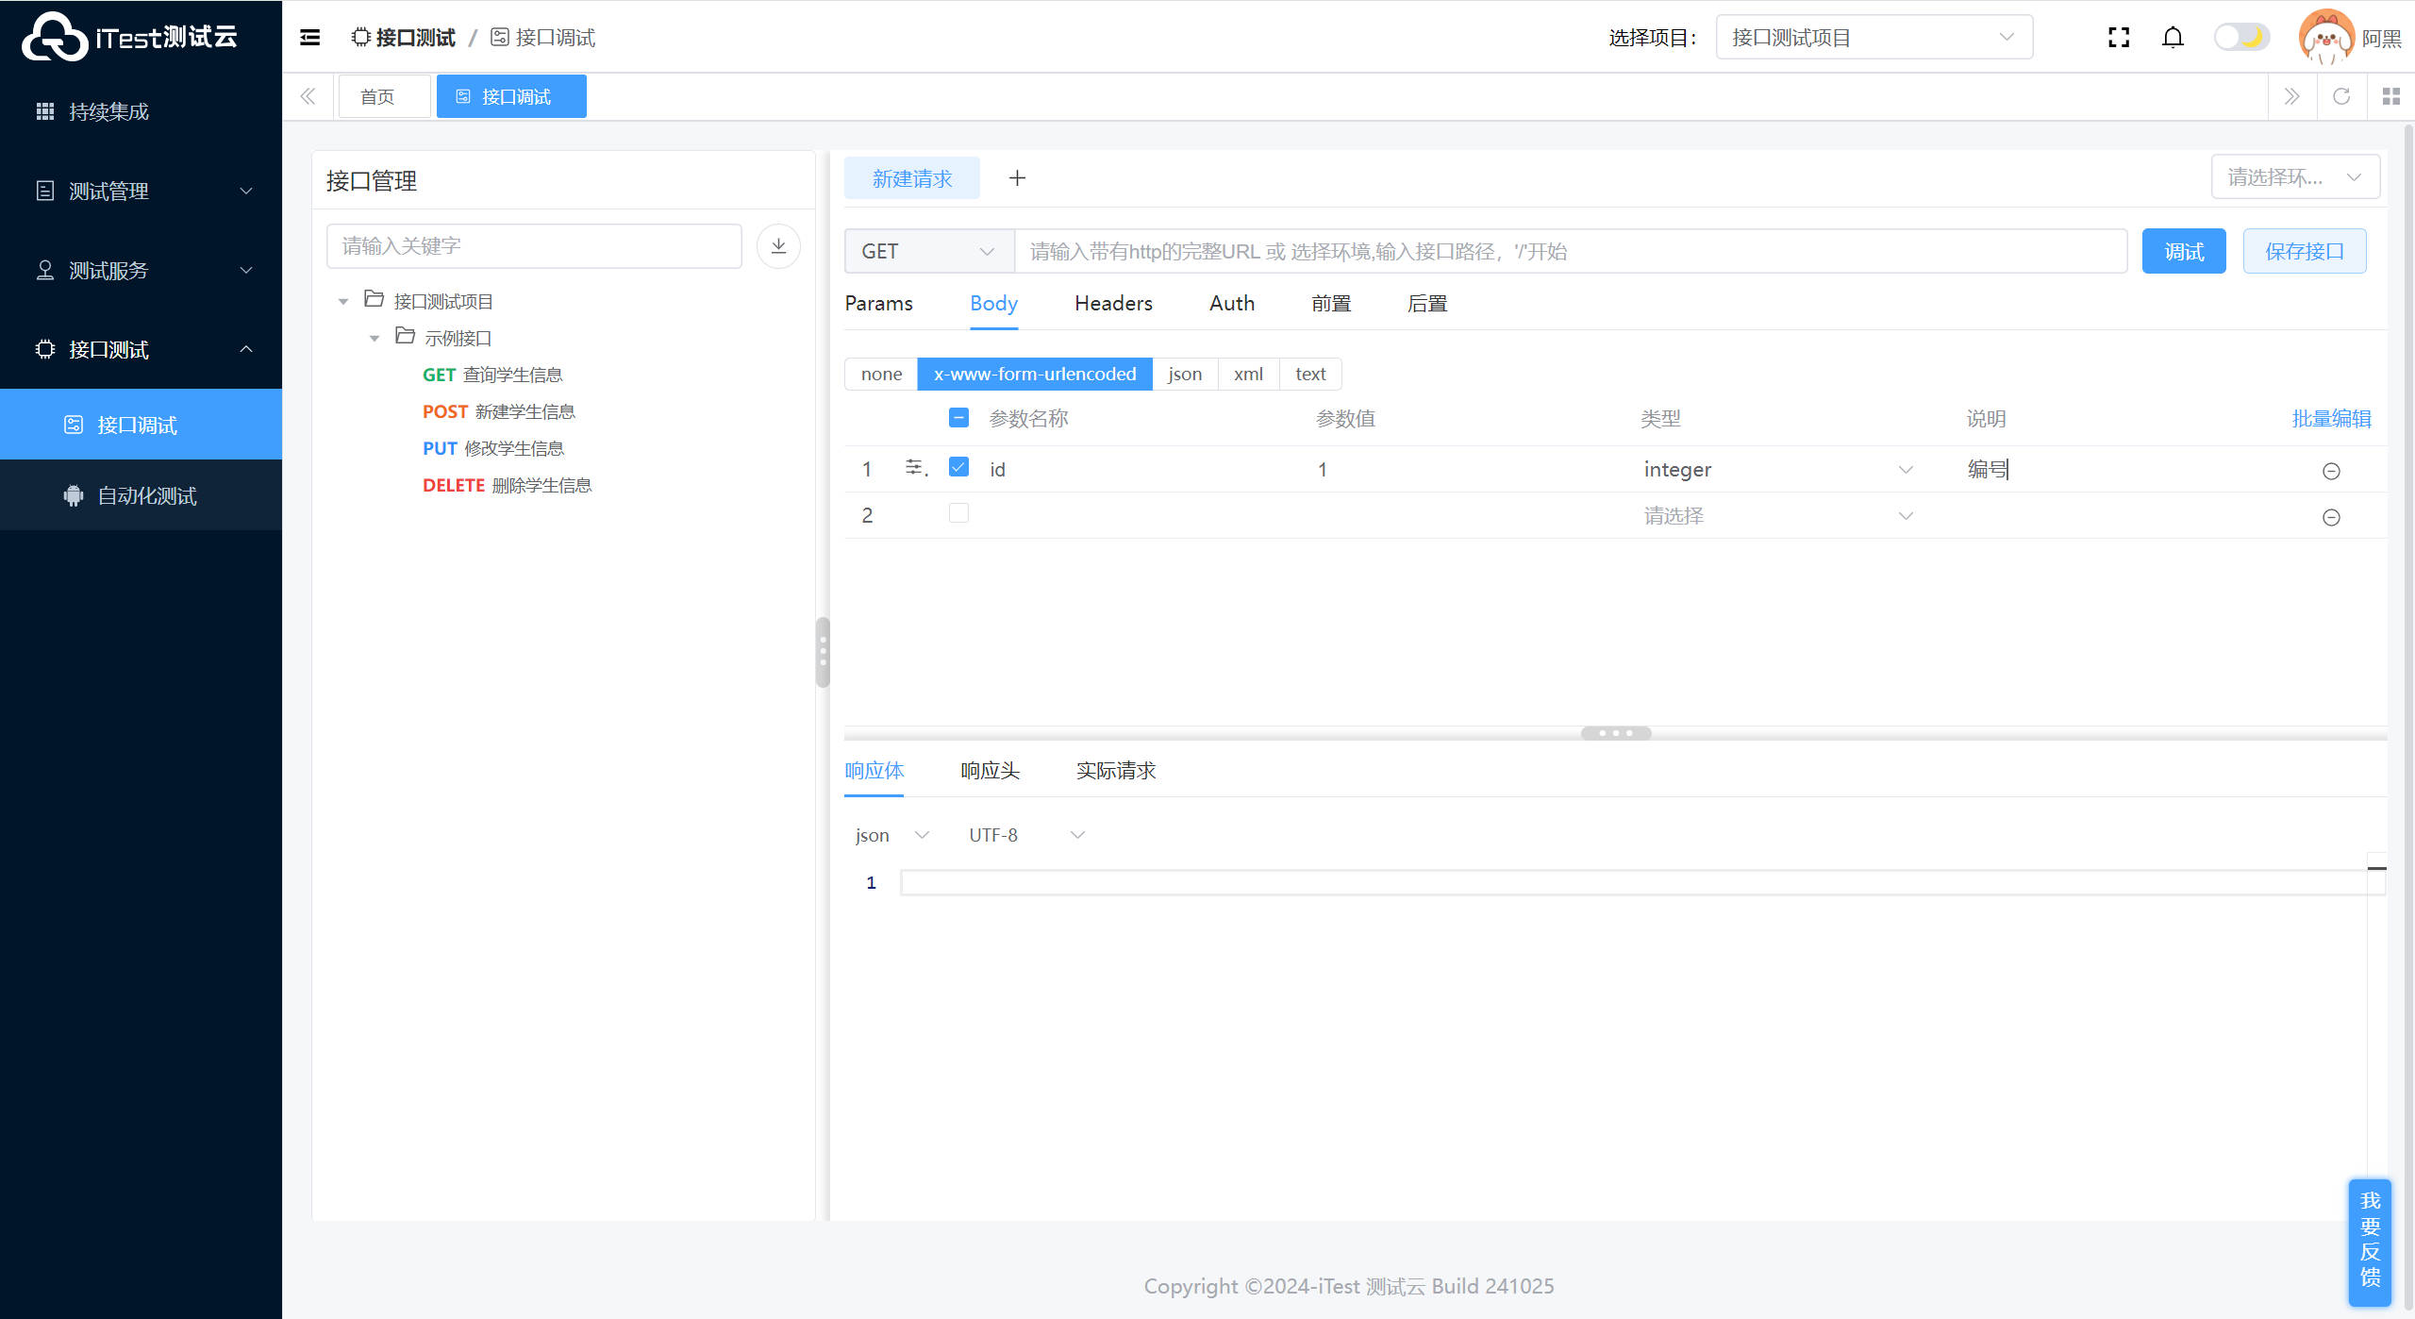Viewport: 2415px width, 1319px height.
Task: Click the import download icon beside search
Action: coord(778,246)
